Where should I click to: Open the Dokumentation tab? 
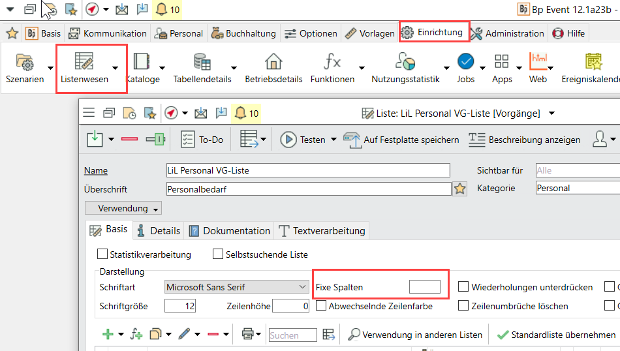(230, 231)
